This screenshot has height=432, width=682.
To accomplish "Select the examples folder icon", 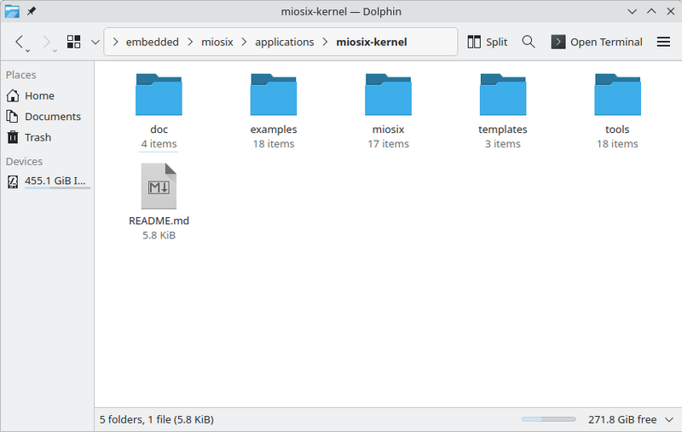I will (274, 95).
